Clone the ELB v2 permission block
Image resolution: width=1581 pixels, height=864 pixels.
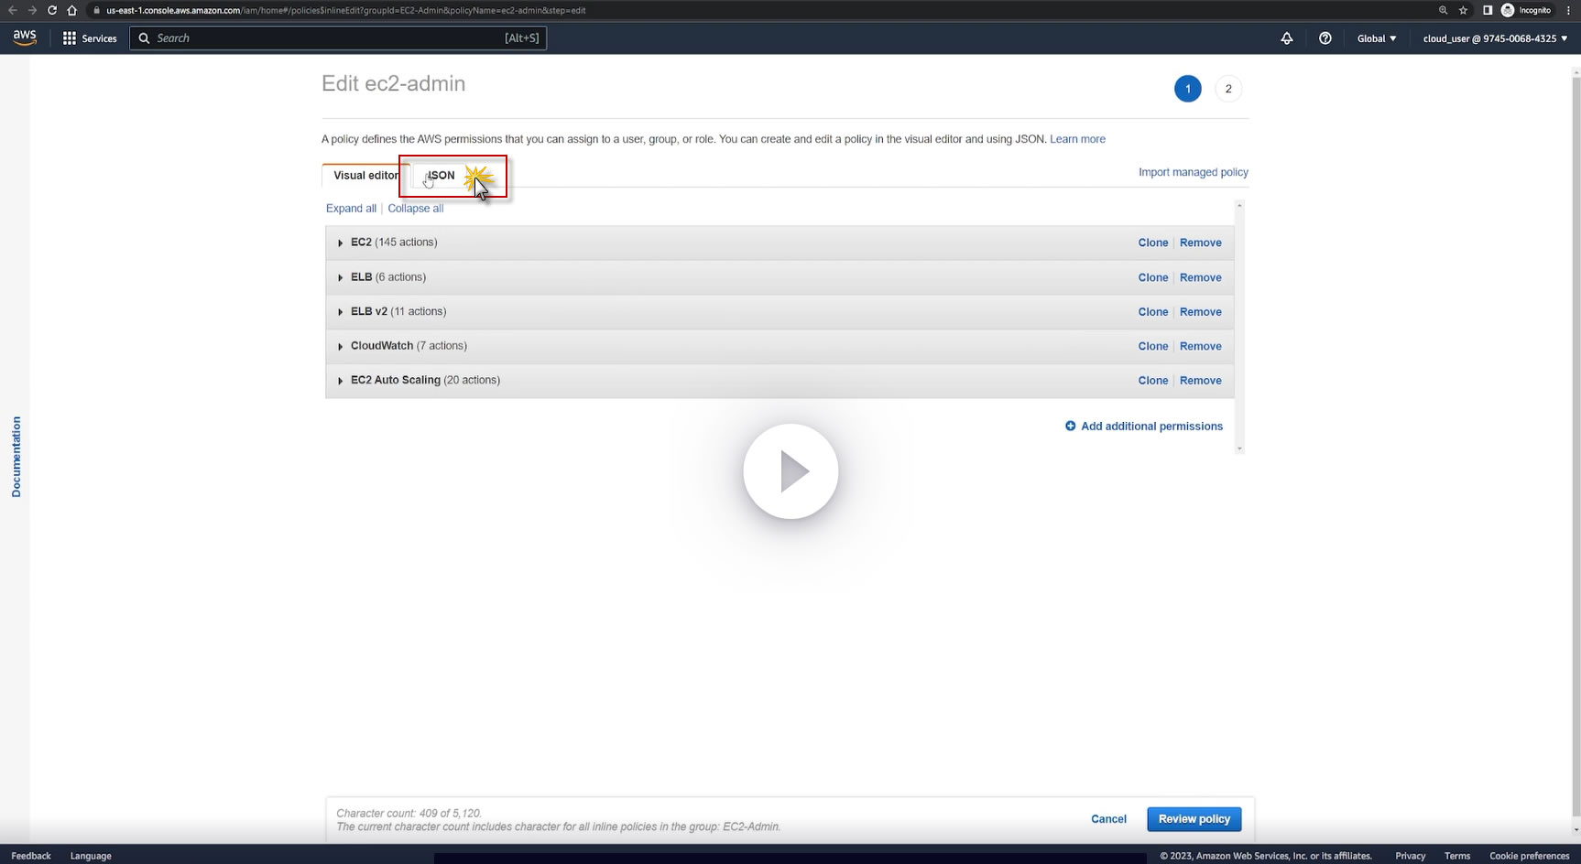(x=1153, y=312)
